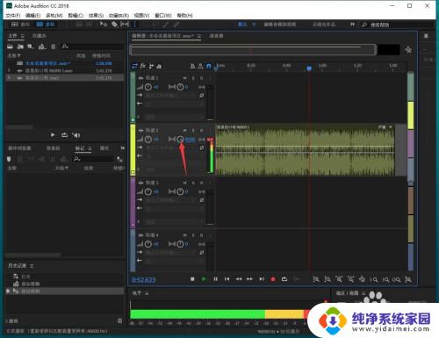Open panel tabs overflow chevrons beside 属性
Screen dimensions: 439x338
(123, 148)
